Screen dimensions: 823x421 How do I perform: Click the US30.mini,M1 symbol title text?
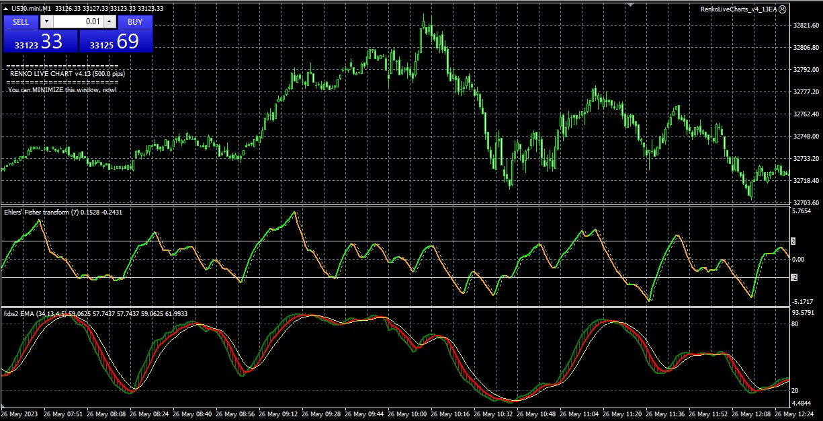tap(31, 9)
